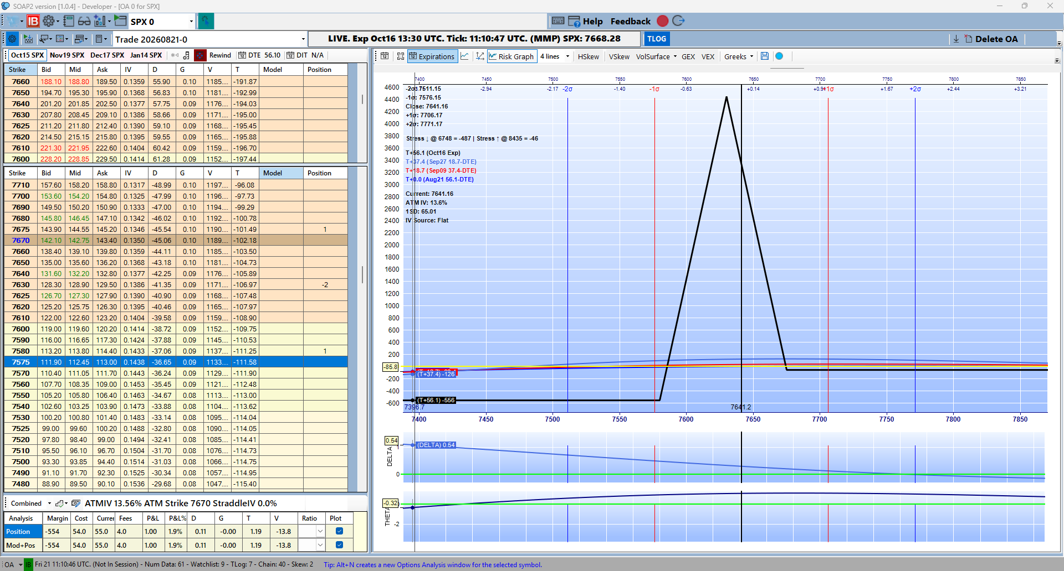Click the green flag window icon
The image size is (1064, 571).
click(x=120, y=21)
